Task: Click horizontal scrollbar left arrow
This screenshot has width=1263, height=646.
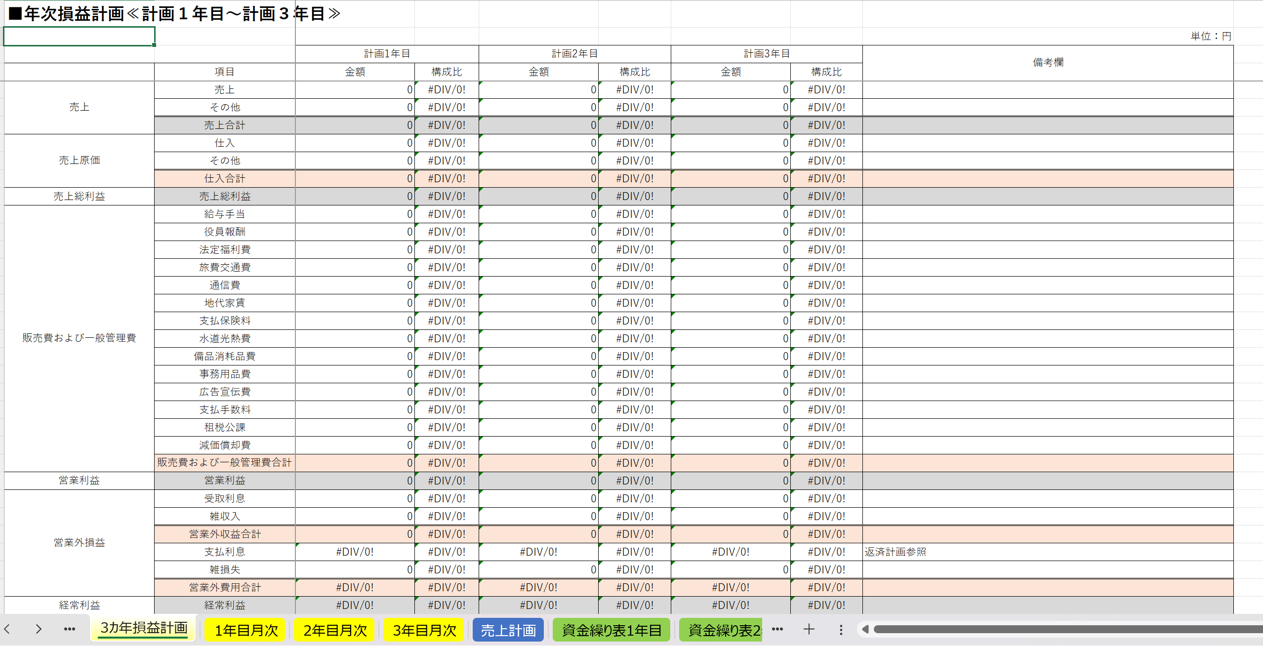Action: click(x=865, y=629)
